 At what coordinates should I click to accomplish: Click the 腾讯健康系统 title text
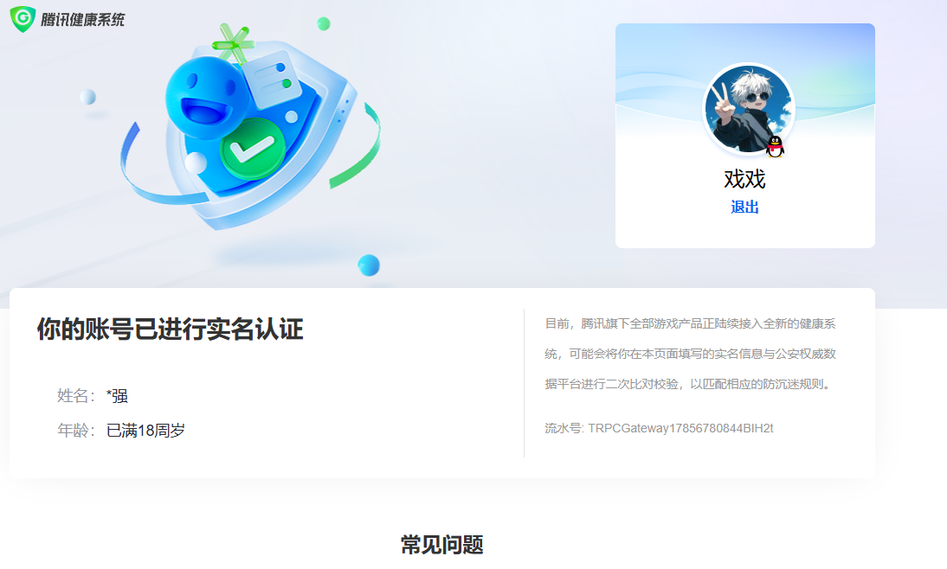[83, 20]
